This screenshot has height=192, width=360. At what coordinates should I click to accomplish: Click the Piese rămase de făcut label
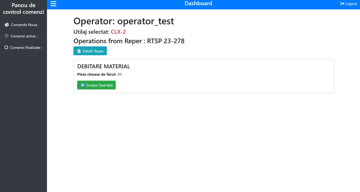(97, 74)
